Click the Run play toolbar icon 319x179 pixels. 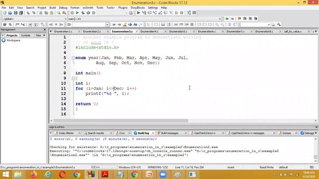(77, 13)
